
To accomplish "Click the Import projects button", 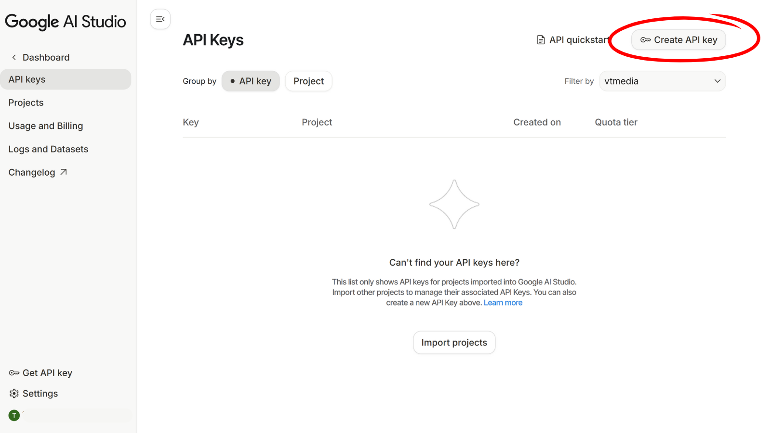I will tap(454, 343).
